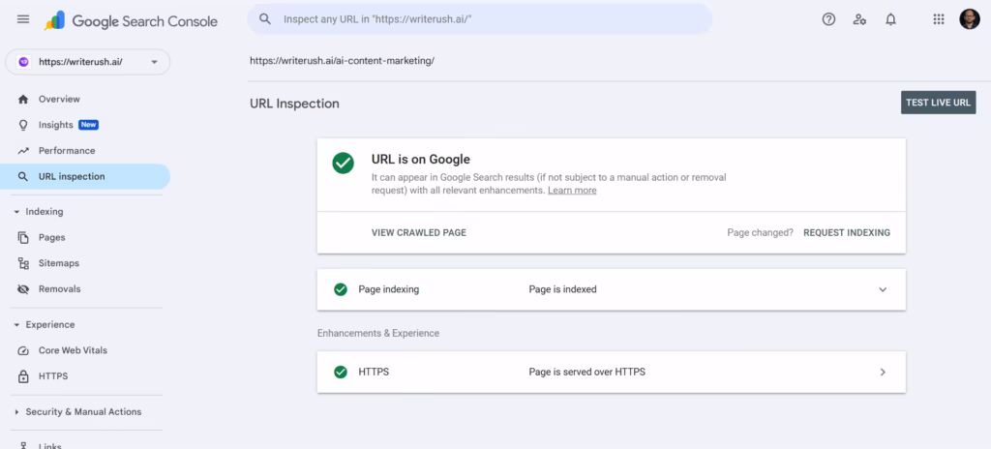991x449 pixels.
Task: Click the 'Page is indexed' status text
Action: point(562,289)
